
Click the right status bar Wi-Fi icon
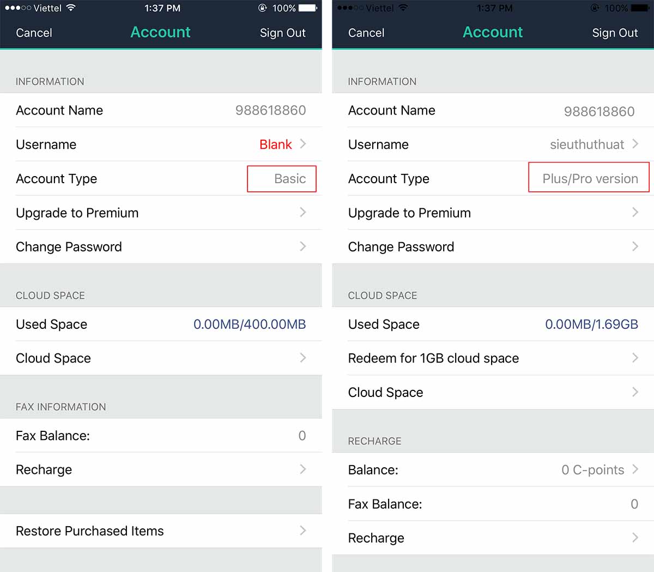click(x=403, y=8)
